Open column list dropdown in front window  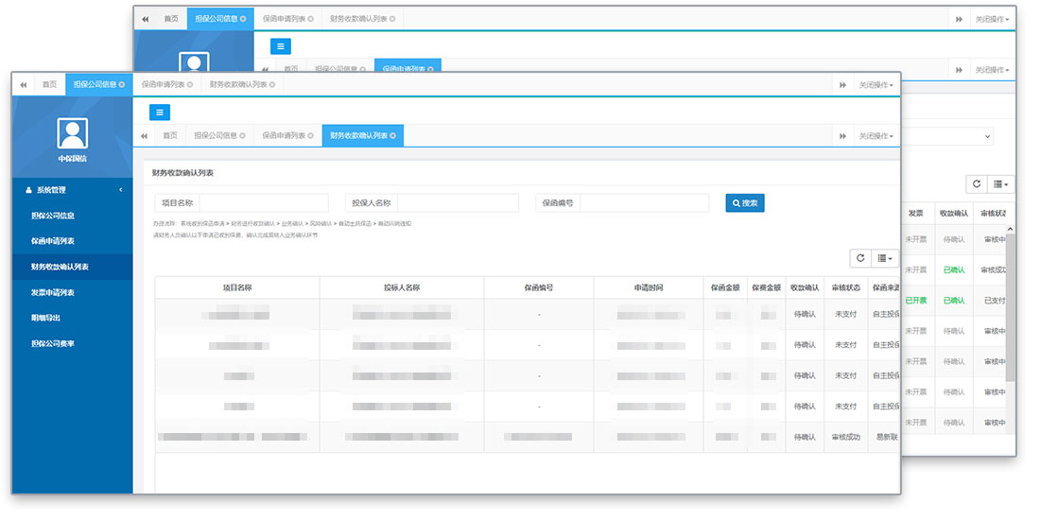[x=885, y=258]
